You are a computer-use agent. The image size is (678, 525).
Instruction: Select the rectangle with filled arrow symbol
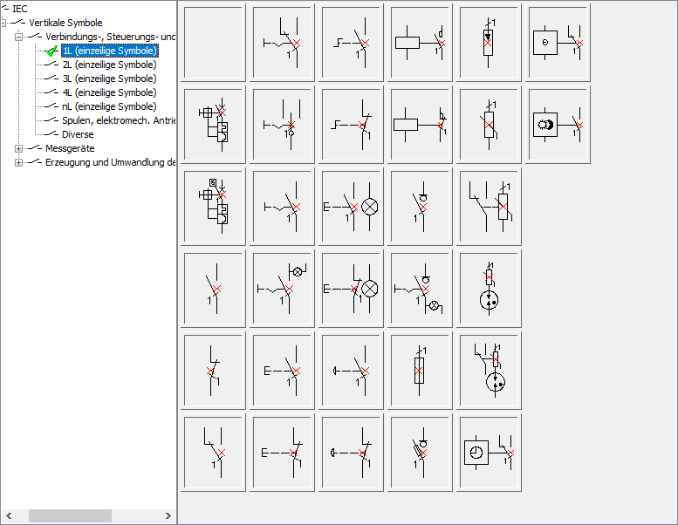coord(489,41)
